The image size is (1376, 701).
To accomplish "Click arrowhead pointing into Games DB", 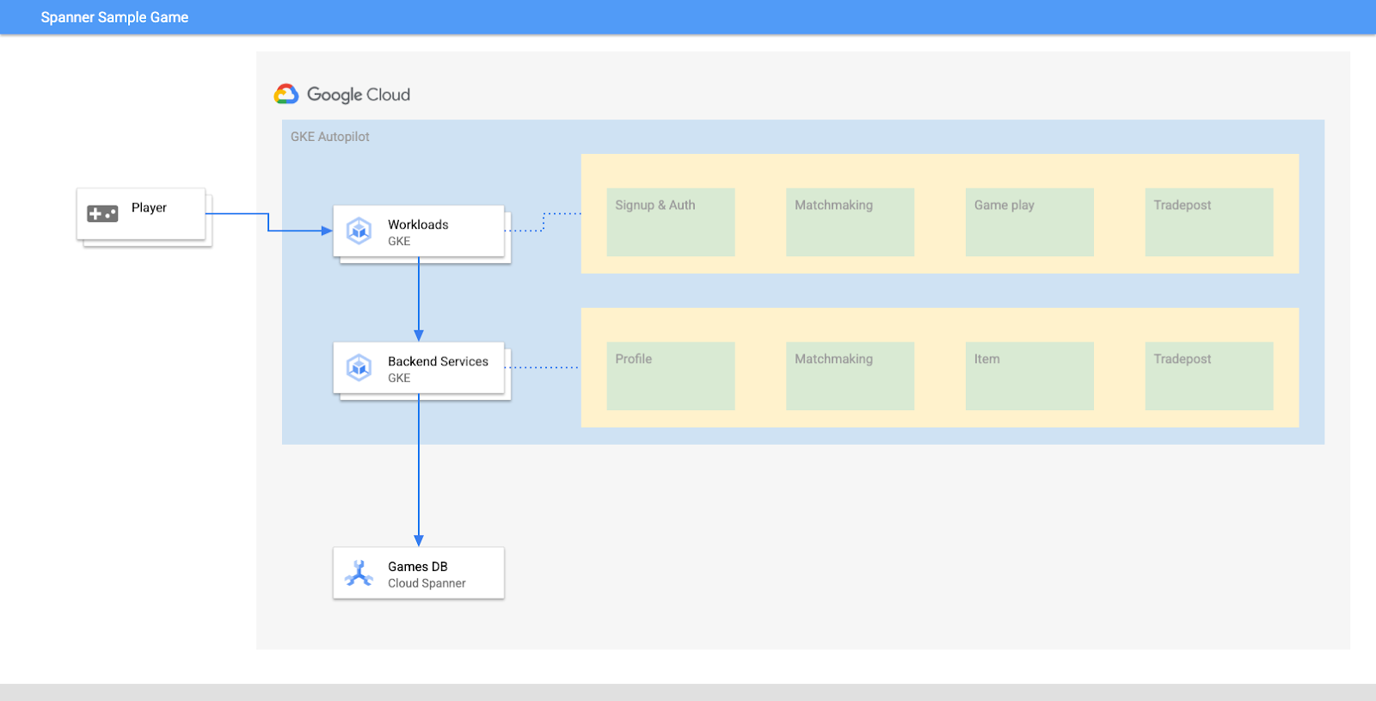I will tap(419, 541).
